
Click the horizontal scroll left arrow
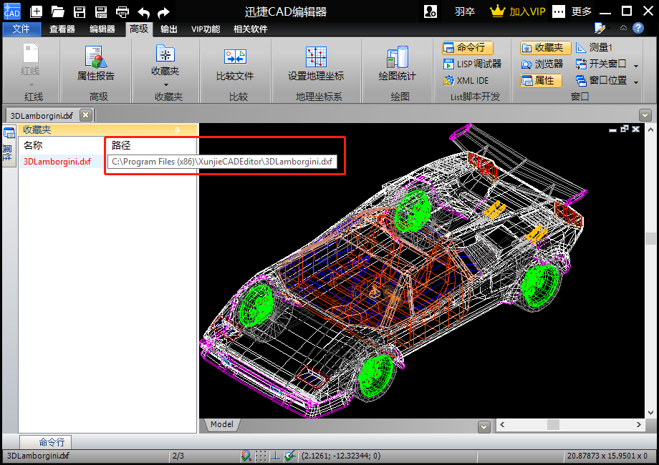pyautogui.click(x=502, y=425)
